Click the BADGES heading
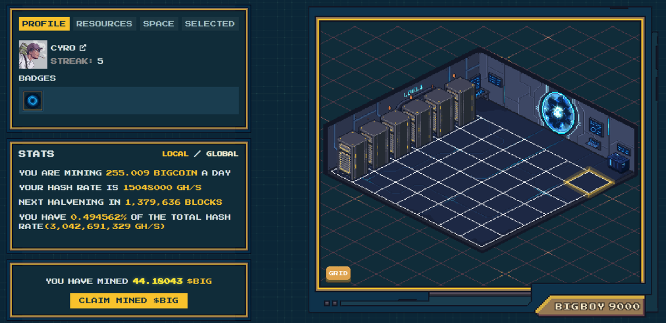Viewport: 666px width, 323px height. tap(37, 78)
